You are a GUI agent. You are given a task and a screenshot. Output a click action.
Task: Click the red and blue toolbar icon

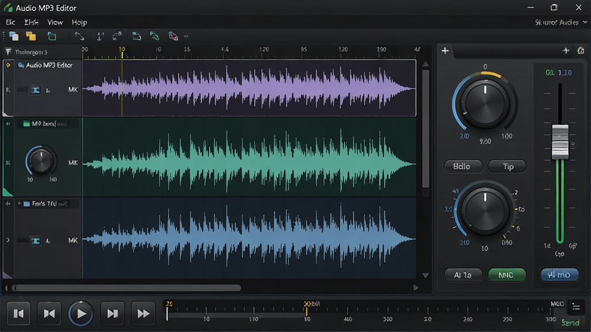coord(173,36)
